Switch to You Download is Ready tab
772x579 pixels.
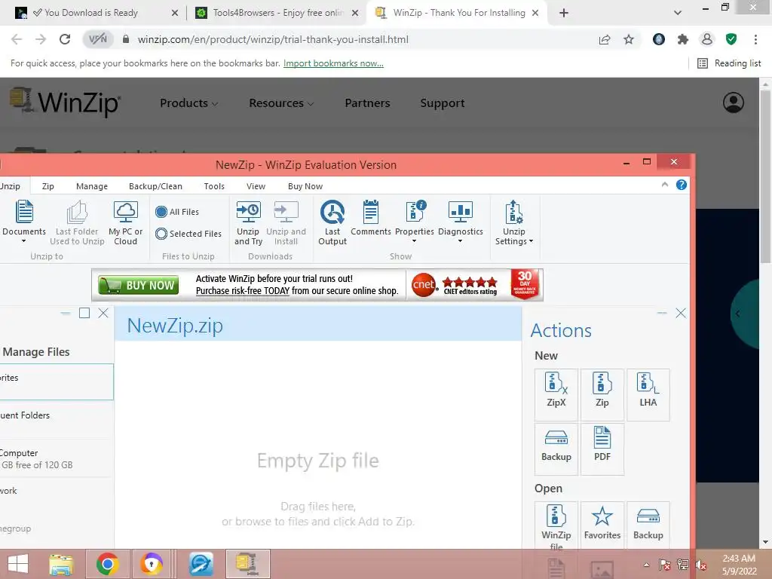(91, 13)
